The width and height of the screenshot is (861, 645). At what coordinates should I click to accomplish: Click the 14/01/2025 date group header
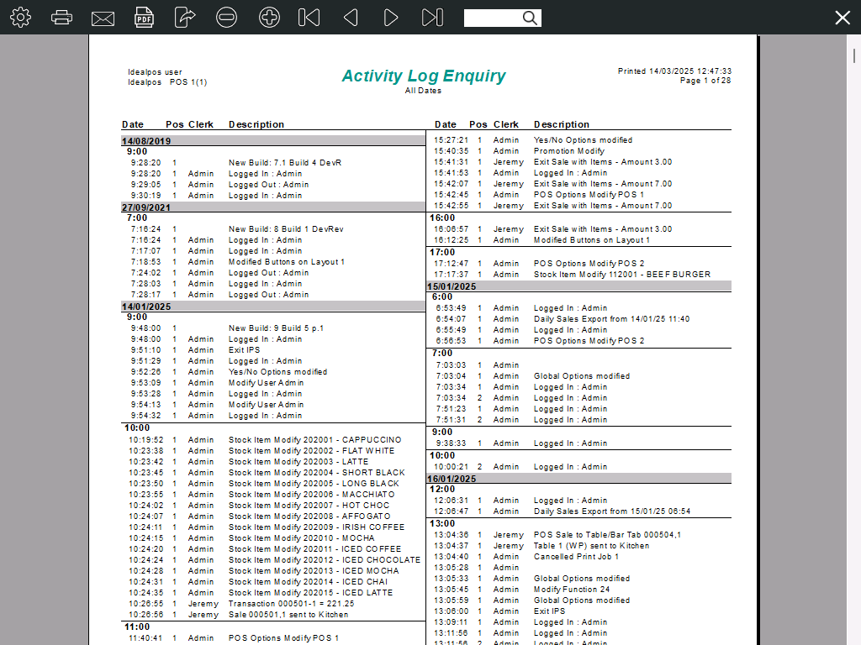click(147, 307)
